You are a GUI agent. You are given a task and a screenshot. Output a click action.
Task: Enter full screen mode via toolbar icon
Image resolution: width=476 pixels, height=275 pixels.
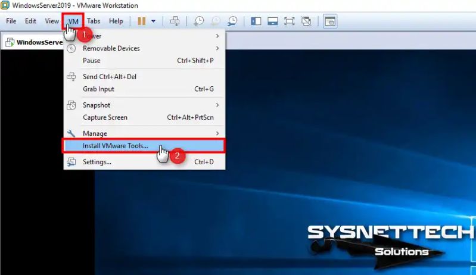(290, 21)
